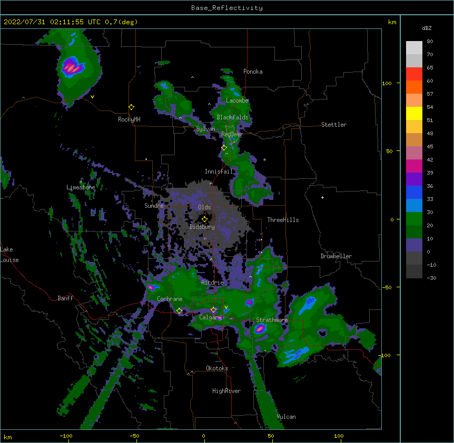Click the Stettler city label
Screen dimensions: 454x443
point(333,125)
